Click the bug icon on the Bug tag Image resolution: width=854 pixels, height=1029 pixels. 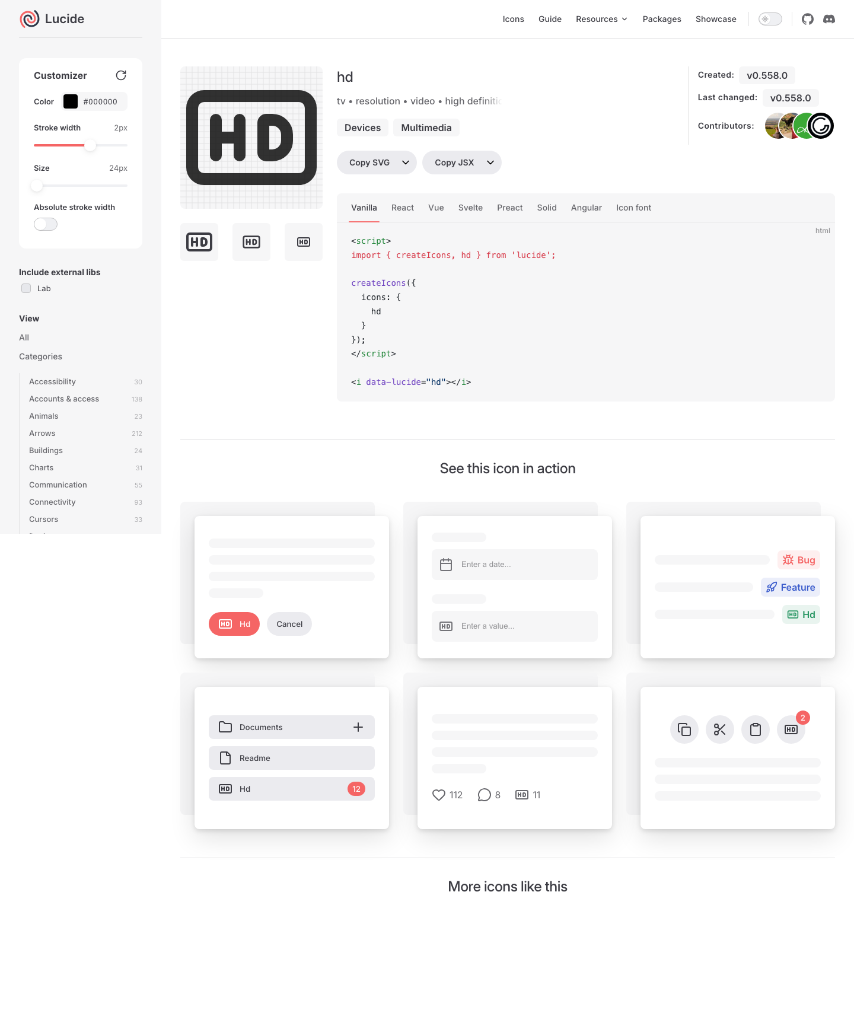(x=788, y=560)
